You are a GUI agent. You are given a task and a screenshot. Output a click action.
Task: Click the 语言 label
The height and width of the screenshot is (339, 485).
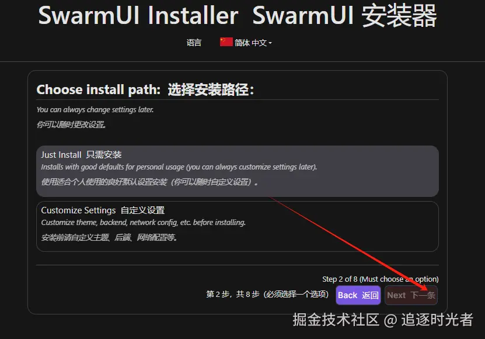pos(194,43)
